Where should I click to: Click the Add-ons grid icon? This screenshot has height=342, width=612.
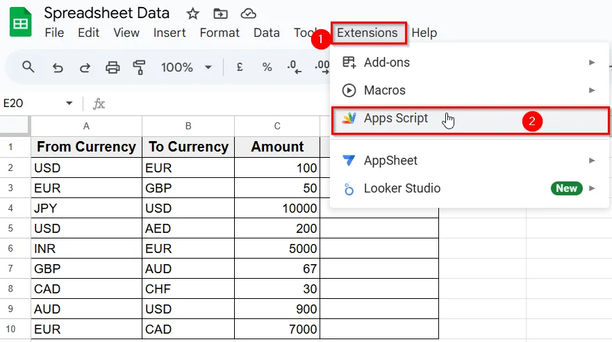[x=349, y=63]
